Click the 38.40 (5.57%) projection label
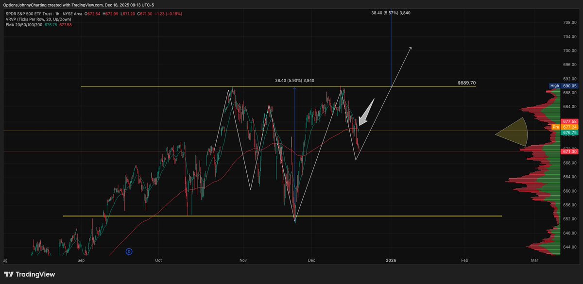This screenshot has height=284, width=583. (x=391, y=13)
